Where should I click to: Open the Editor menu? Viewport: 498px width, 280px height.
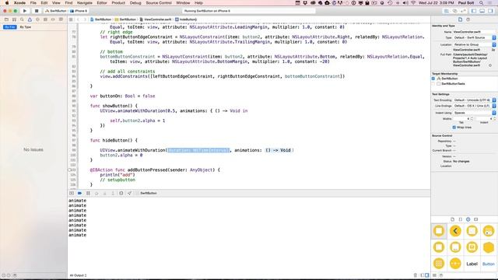pyautogui.click(x=102, y=3)
